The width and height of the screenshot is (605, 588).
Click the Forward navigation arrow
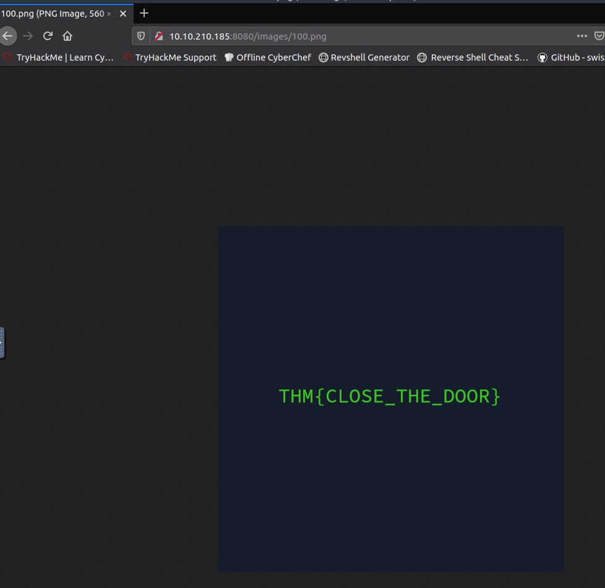[x=28, y=36]
